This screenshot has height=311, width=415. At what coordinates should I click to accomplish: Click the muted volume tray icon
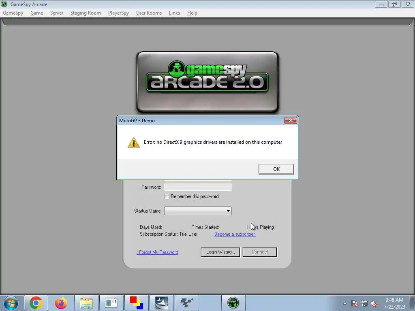point(374,303)
